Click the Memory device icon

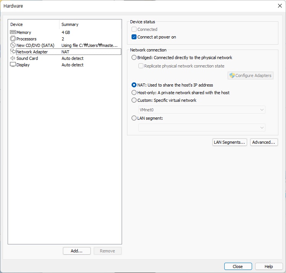[x=13, y=32]
